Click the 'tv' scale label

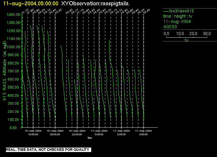pos(186,40)
